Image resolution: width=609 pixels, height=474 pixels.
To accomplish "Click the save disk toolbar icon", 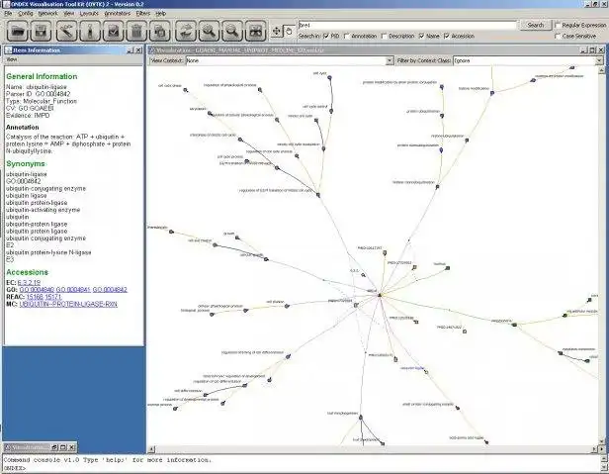I will click(41, 31).
